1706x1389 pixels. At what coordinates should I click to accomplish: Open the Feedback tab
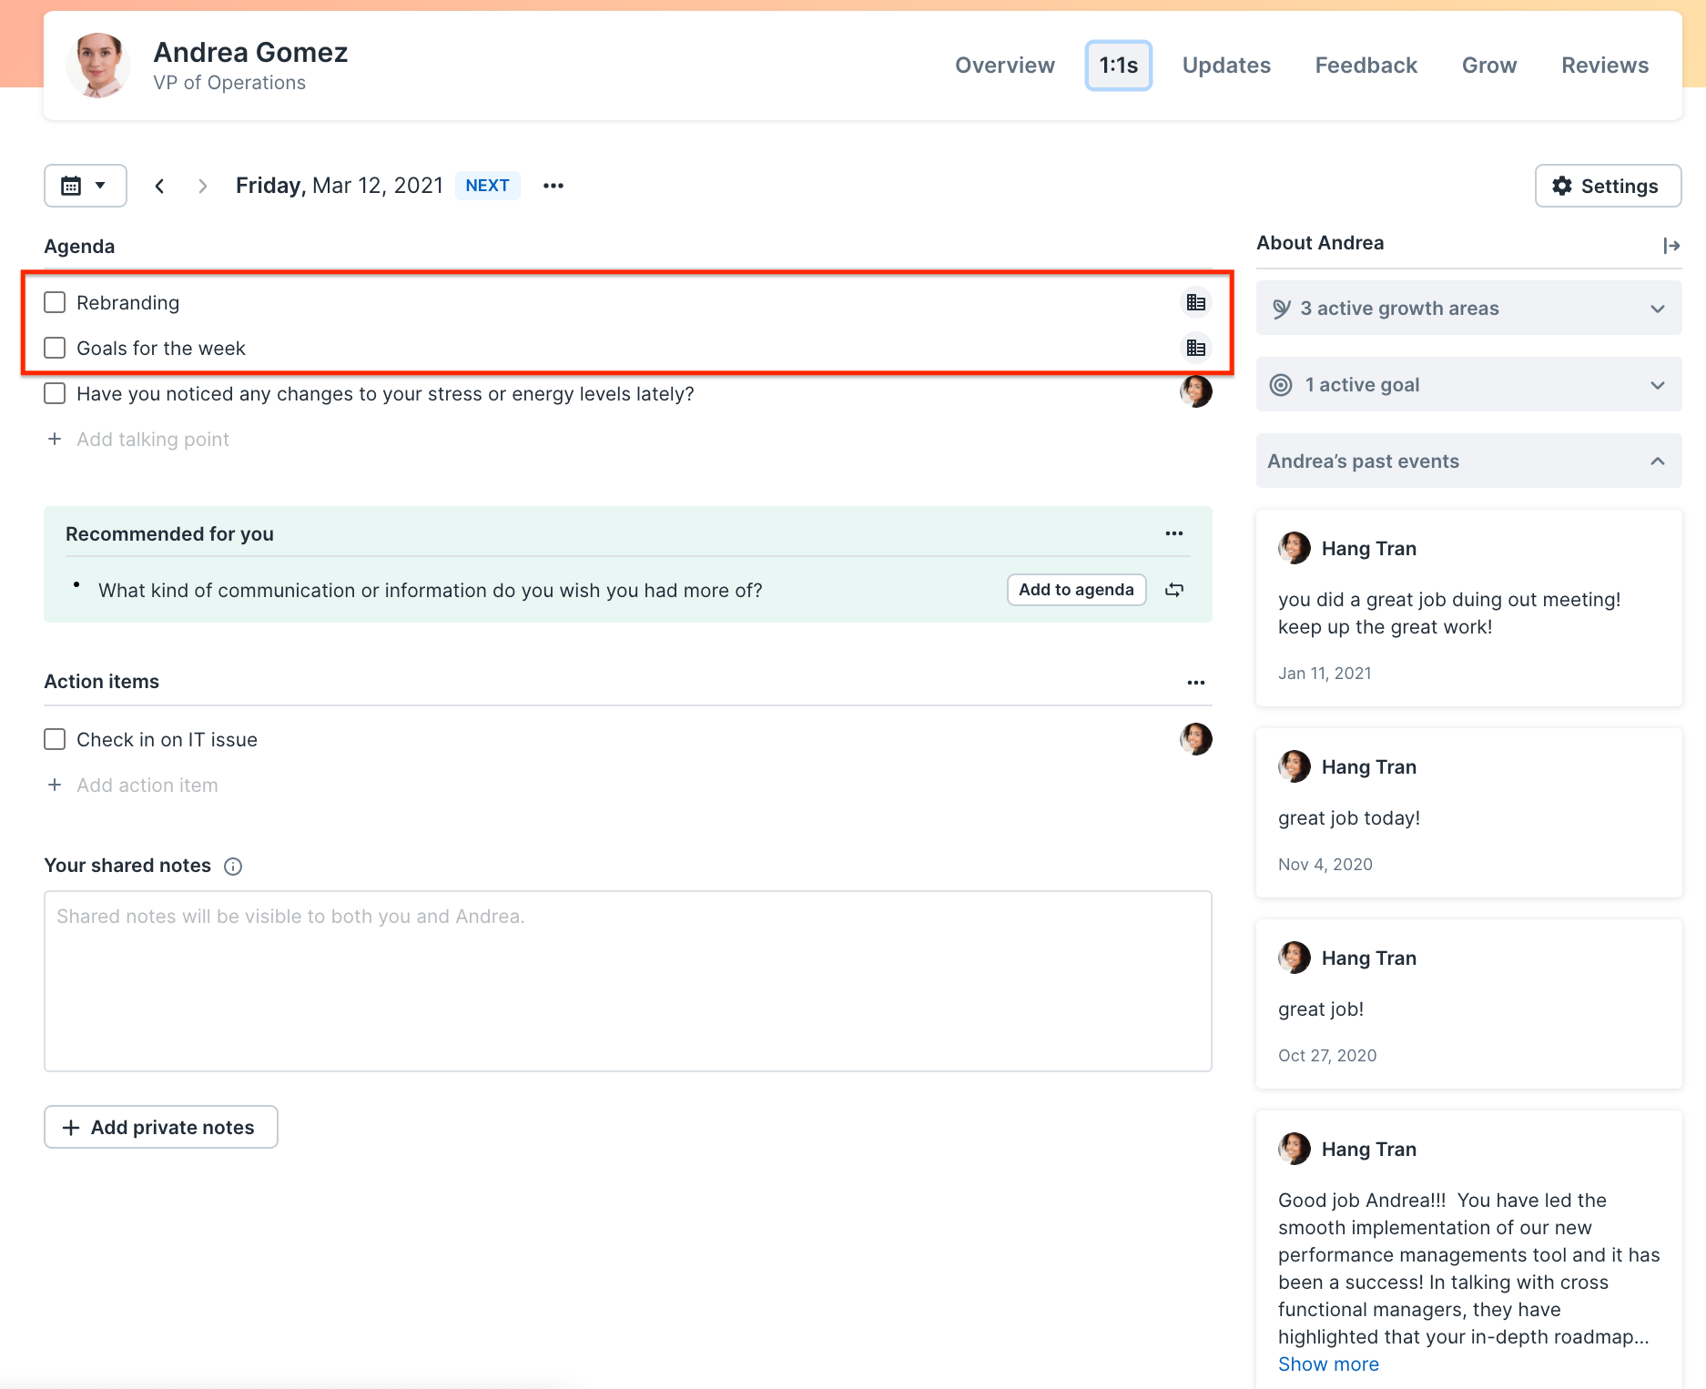click(x=1366, y=66)
